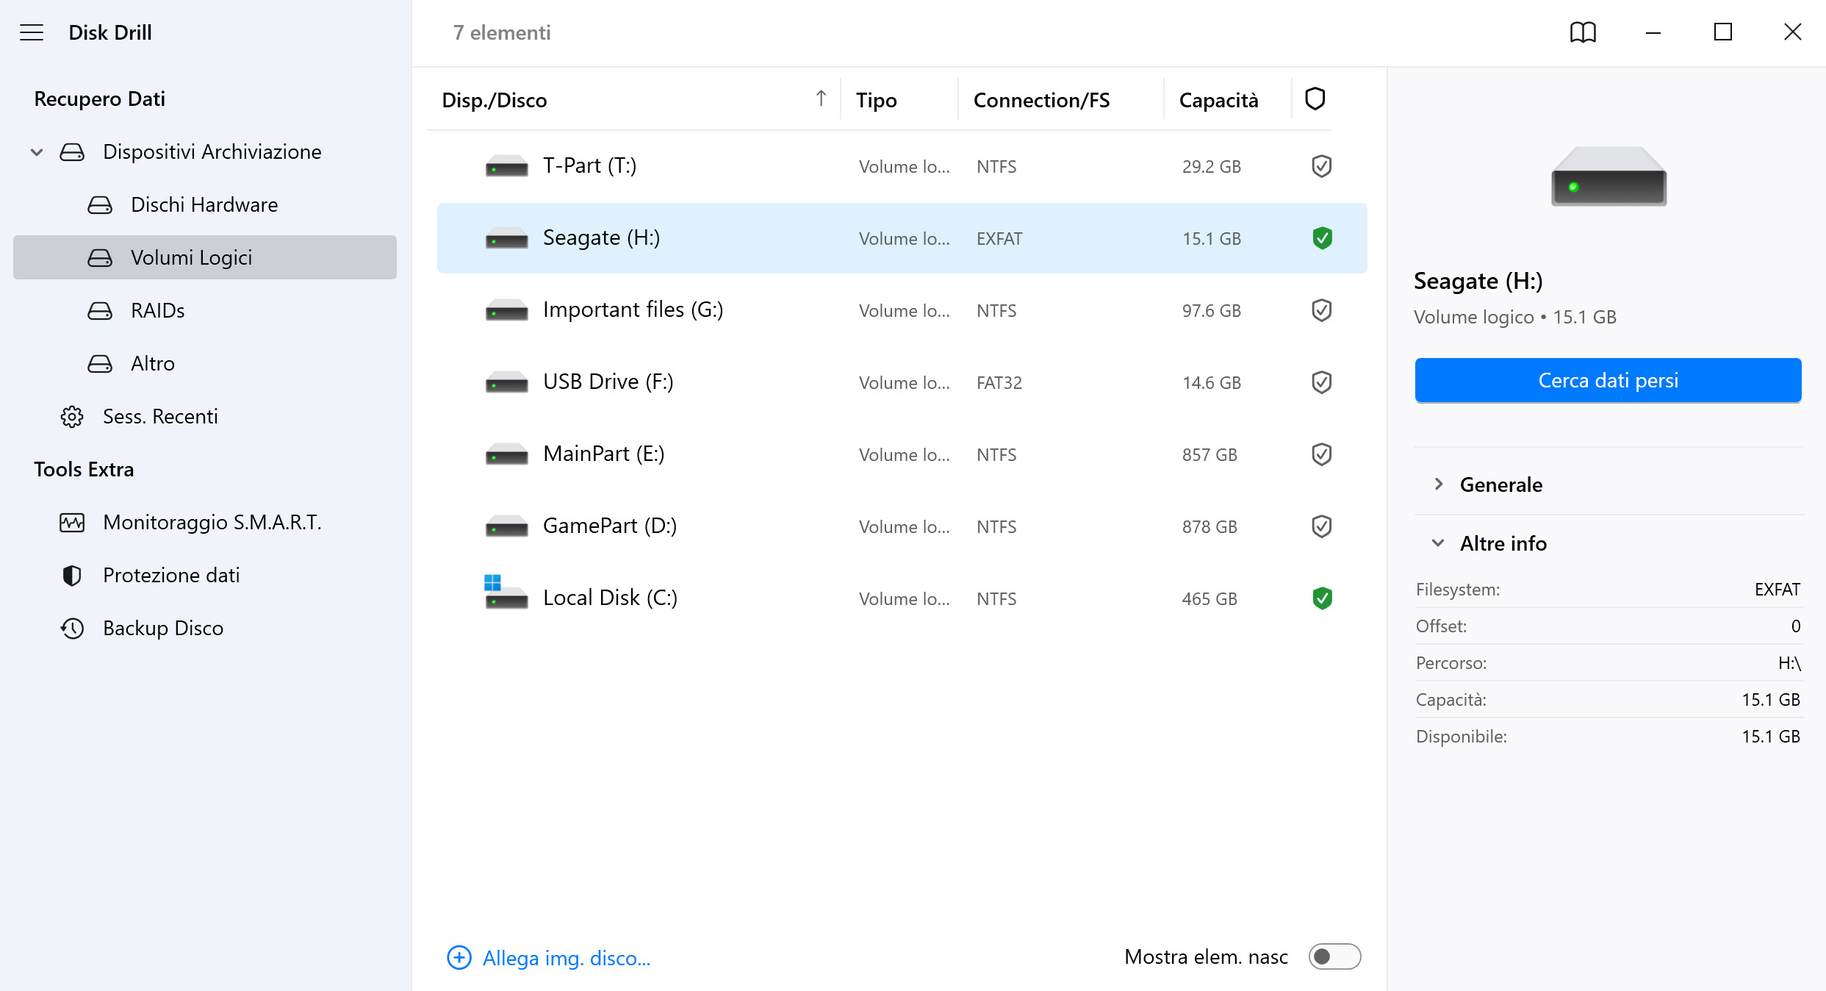1826x991 pixels.
Task: Click the USB Drive (F:) protection shield
Action: click(1322, 382)
